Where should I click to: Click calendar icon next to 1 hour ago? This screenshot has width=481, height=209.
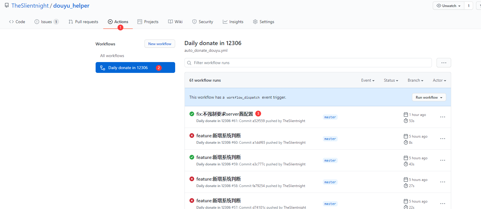tap(406, 114)
